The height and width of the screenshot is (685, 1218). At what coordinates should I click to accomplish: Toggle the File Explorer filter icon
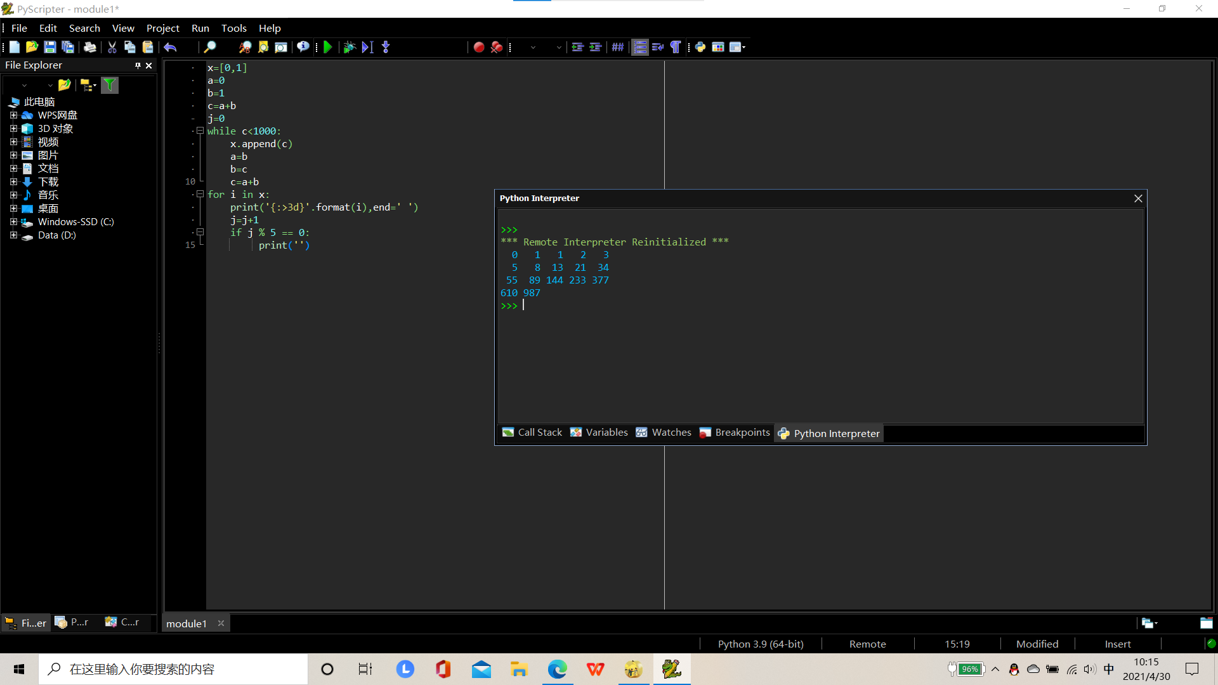pos(110,85)
